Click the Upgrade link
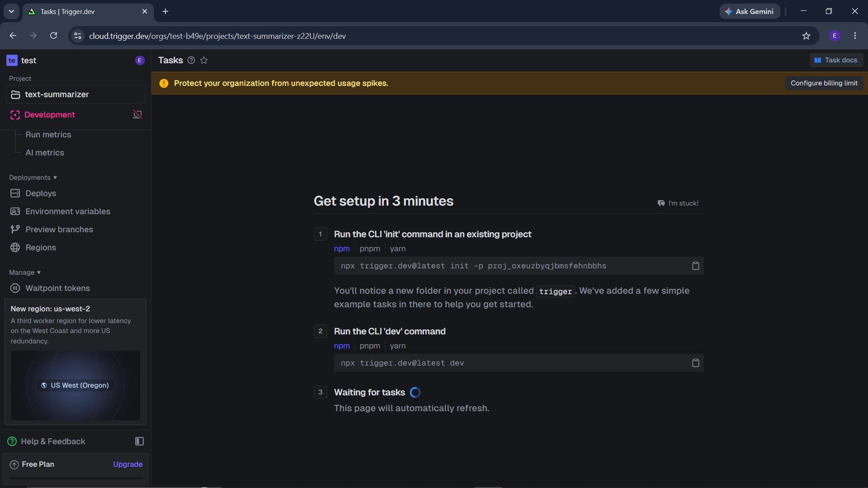This screenshot has width=868, height=488. tap(127, 465)
